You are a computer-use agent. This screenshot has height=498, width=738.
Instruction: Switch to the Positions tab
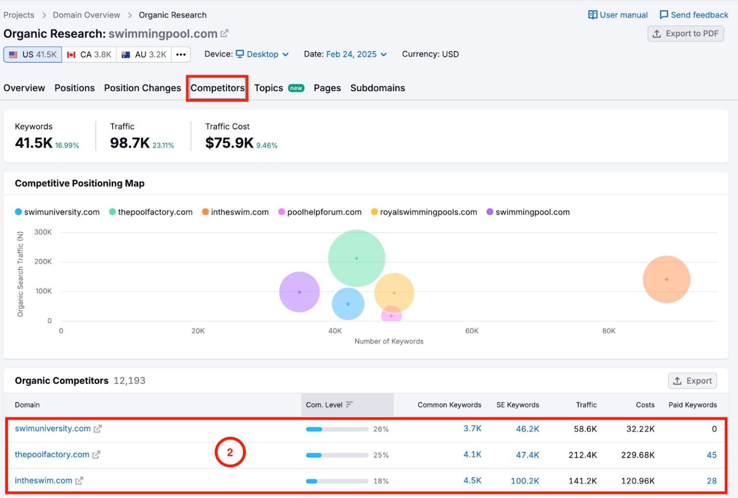(74, 88)
